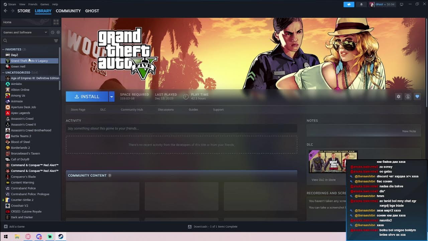Select Borderlands 2 in the game list
Screen dimensions: 428x241
pos(20,148)
